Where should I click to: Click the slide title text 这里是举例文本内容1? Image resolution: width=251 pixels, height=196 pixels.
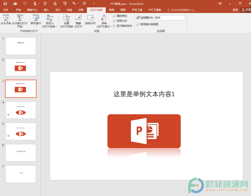(x=144, y=94)
